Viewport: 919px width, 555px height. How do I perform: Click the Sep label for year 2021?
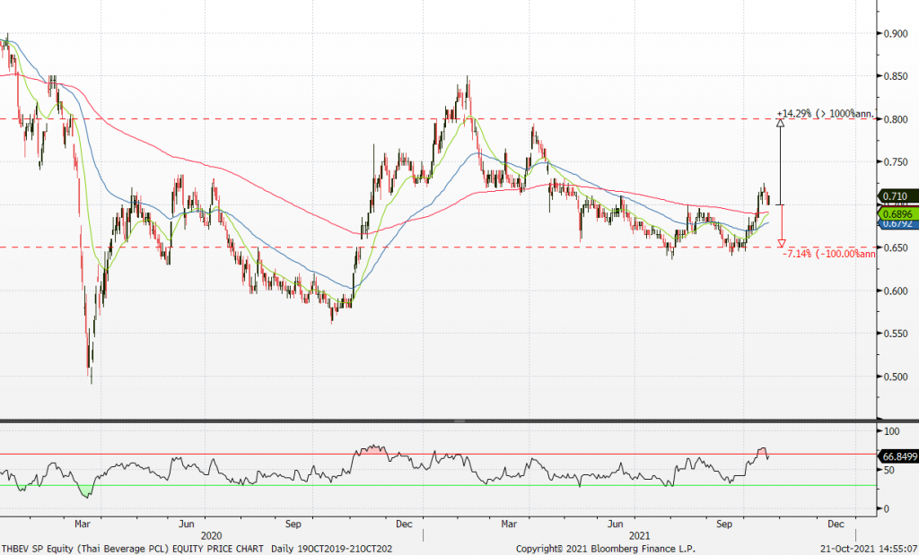pos(724,524)
